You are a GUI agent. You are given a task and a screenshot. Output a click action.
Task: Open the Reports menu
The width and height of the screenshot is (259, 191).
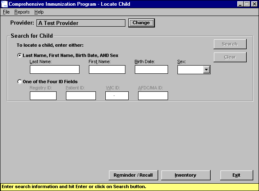click(22, 12)
